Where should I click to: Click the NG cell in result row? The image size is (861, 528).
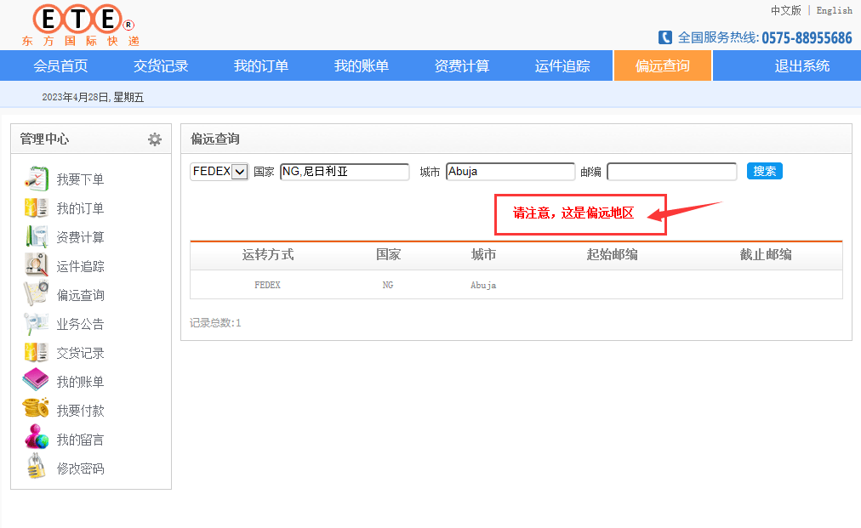click(x=388, y=285)
